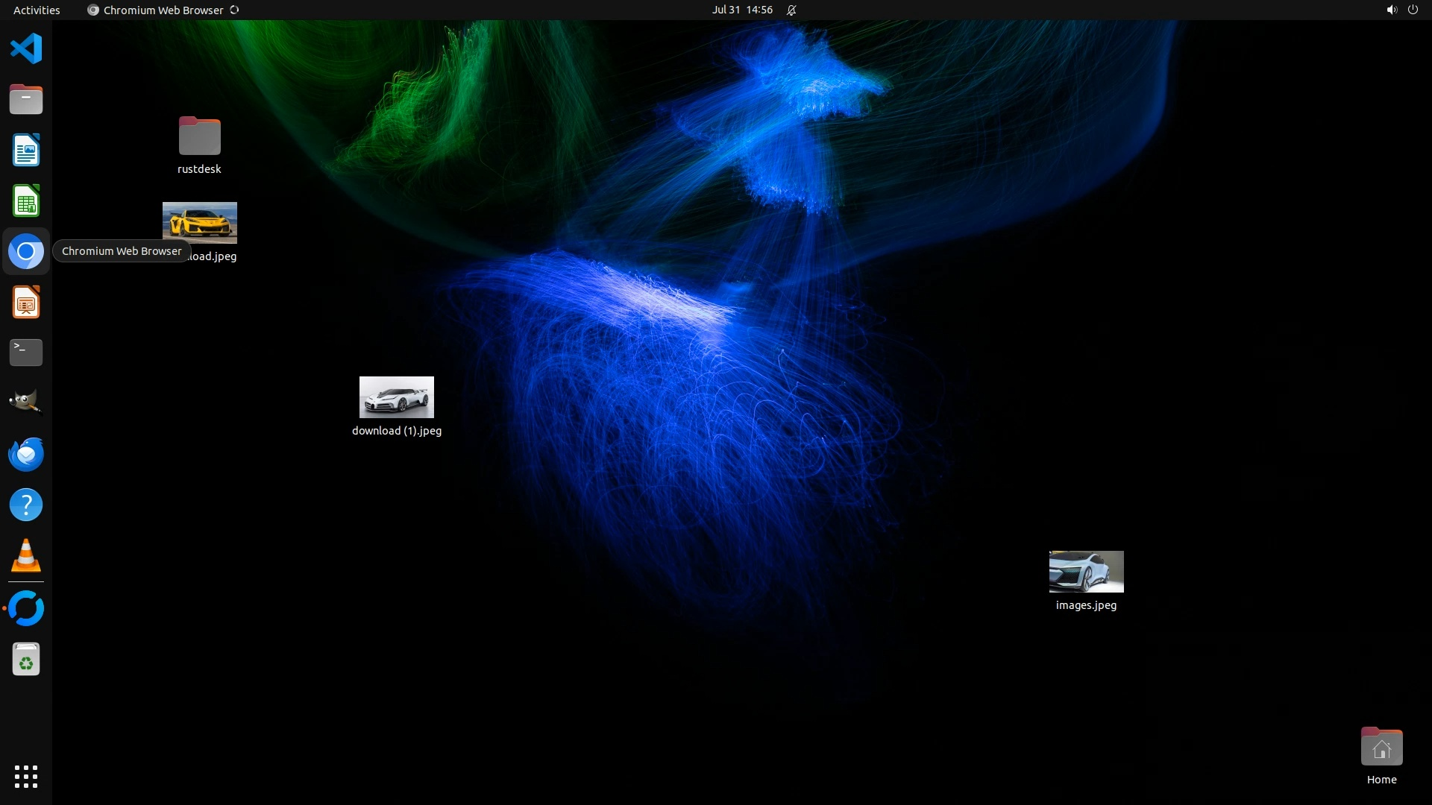1432x805 pixels.
Task: Open the Help question mark icon
Action: (26, 505)
